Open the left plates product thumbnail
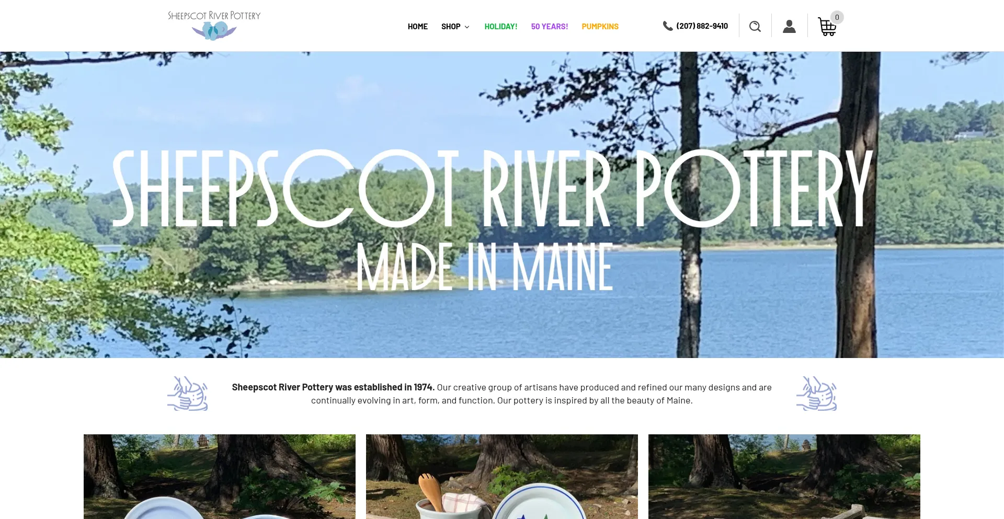Image resolution: width=1004 pixels, height=519 pixels. [x=220, y=477]
